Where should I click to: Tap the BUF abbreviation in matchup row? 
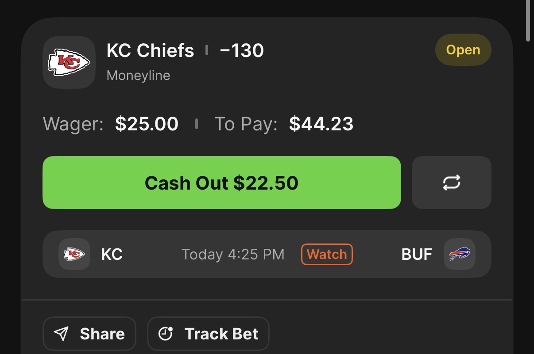click(417, 255)
